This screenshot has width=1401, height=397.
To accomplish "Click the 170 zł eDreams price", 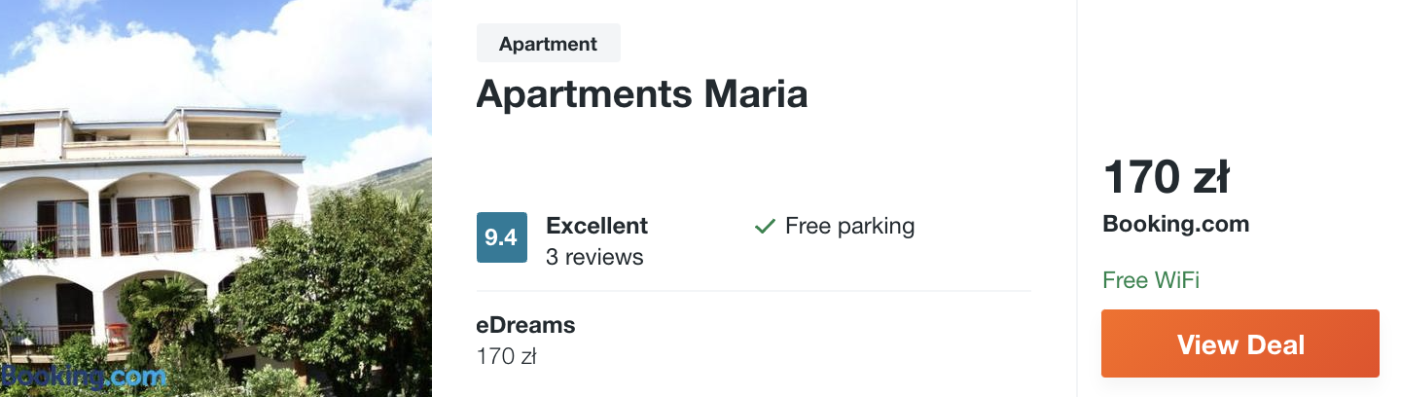I will pyautogui.click(x=506, y=357).
